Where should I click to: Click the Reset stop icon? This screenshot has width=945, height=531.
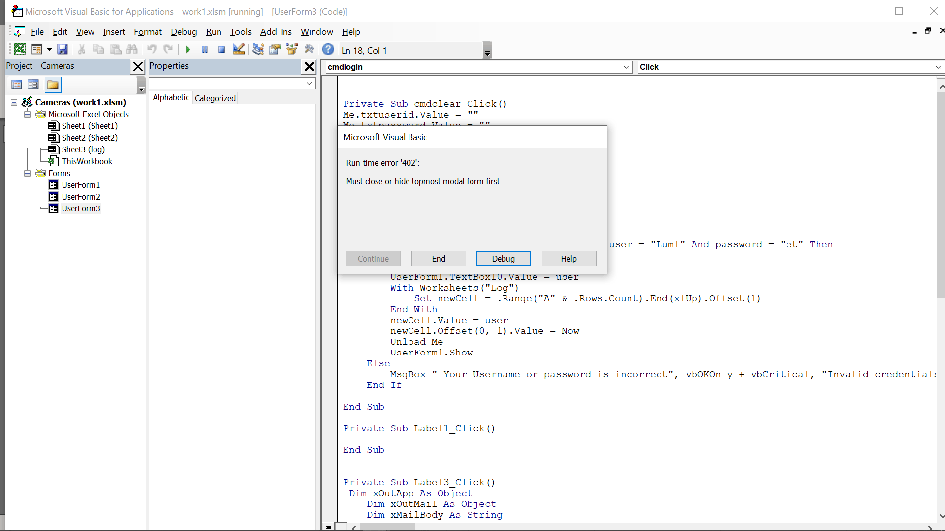(x=221, y=49)
